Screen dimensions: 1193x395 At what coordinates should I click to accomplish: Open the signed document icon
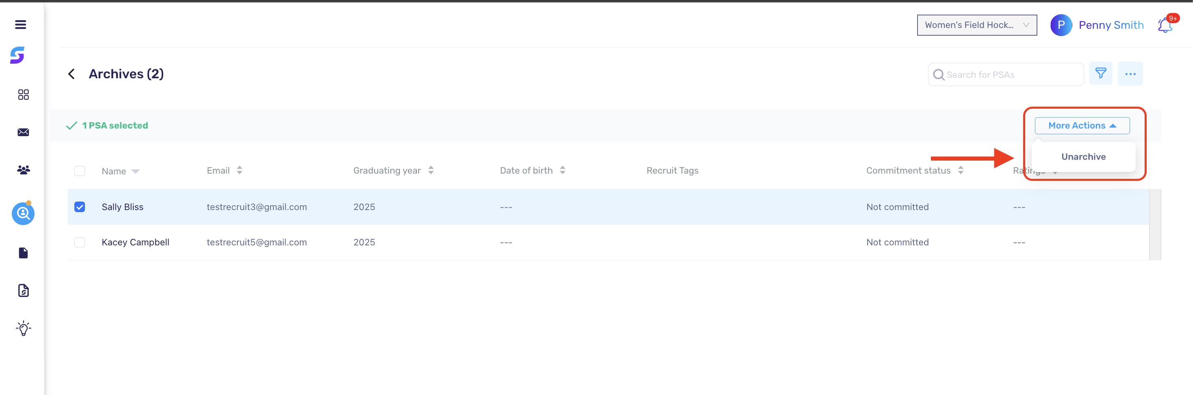pyautogui.click(x=23, y=291)
